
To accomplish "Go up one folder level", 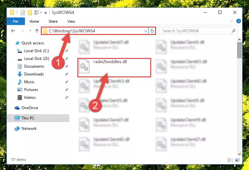I will (x=37, y=31).
